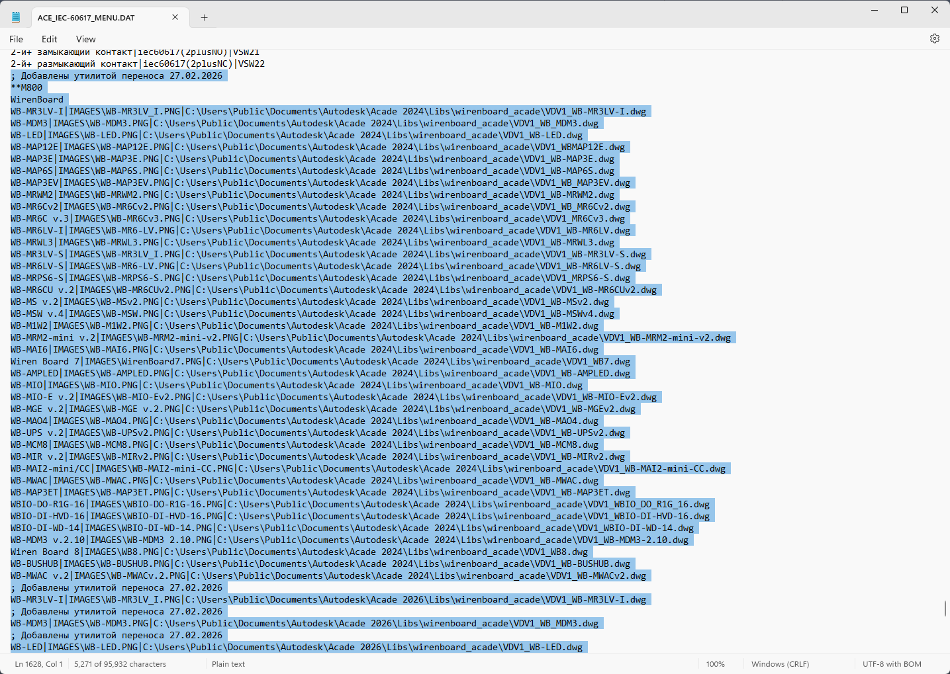Viewport: 950px width, 674px height.
Task: Click the Plain text format indicator
Action: click(228, 664)
